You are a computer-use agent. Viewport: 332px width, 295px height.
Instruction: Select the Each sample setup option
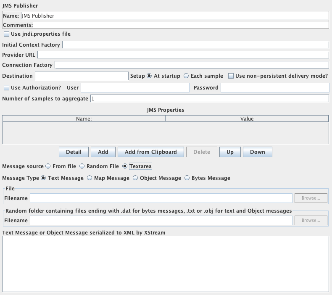187,76
